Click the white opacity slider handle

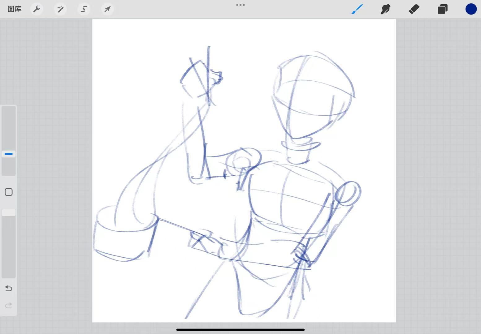pyautogui.click(x=9, y=212)
